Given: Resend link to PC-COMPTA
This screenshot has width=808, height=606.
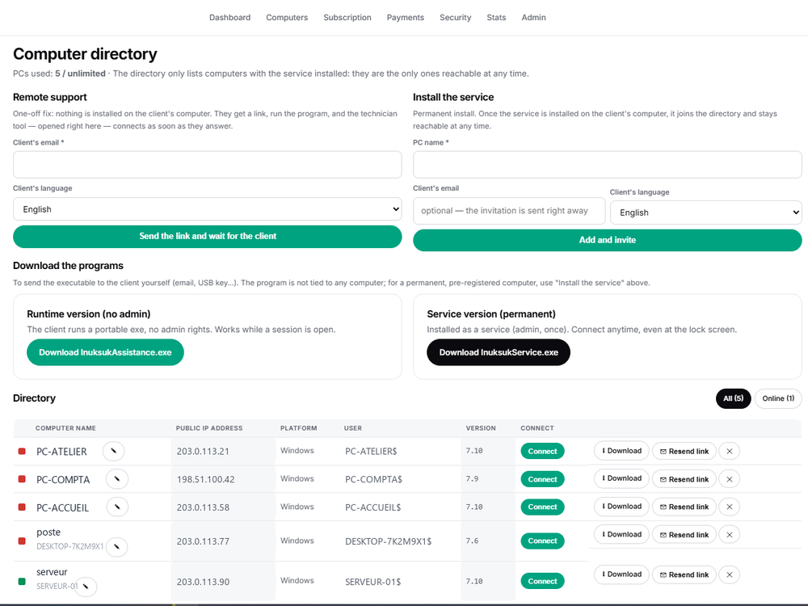Looking at the screenshot, I should point(684,479).
